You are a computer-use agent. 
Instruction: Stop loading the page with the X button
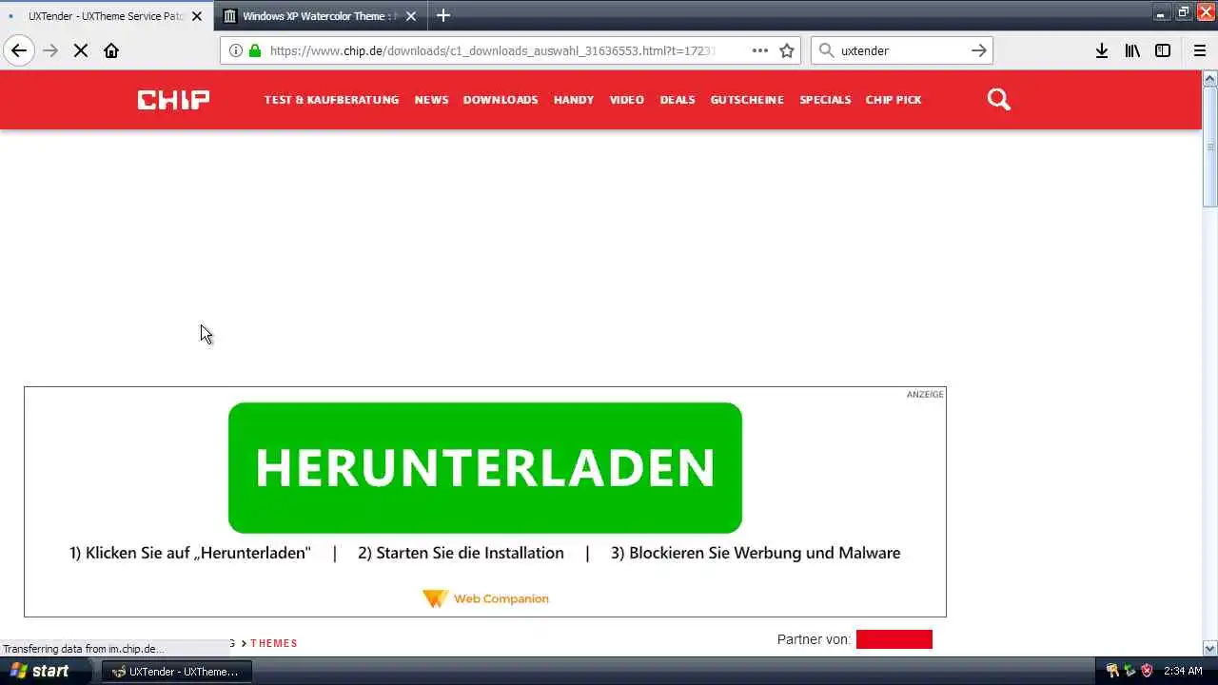coord(81,50)
